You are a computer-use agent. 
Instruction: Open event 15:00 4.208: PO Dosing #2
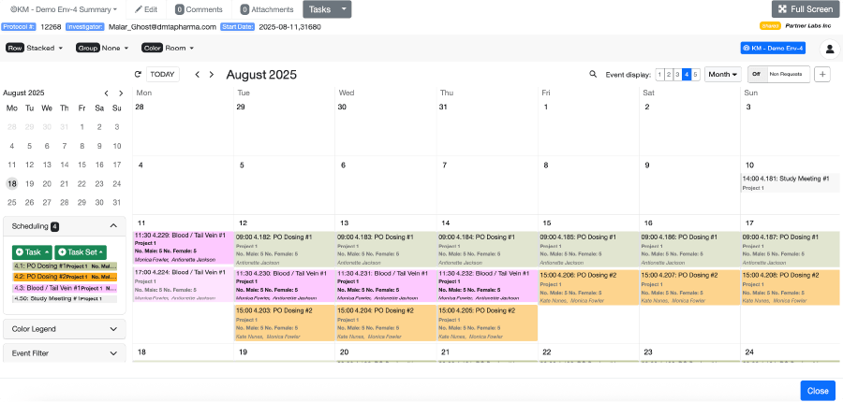(791, 287)
